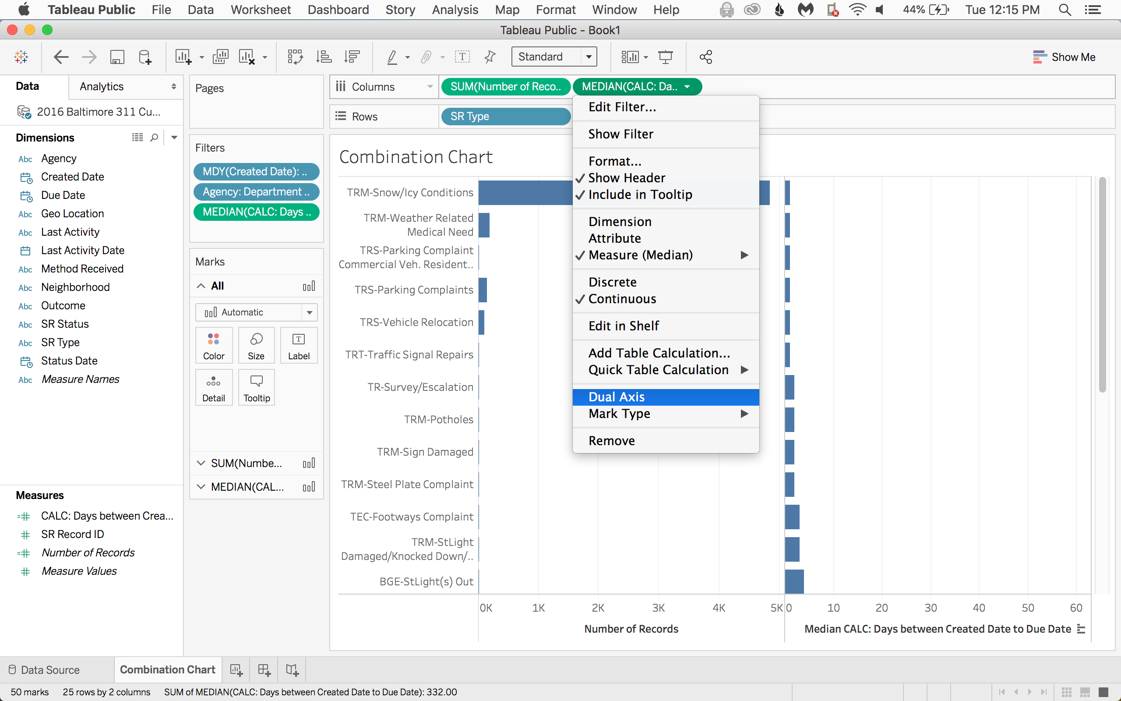Open the Size marks card
Viewport: 1121px width, 701px height.
click(256, 346)
